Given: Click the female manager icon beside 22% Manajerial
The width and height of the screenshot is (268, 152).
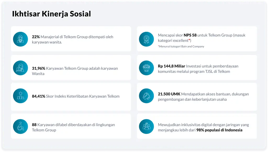Looking at the screenshot, I should 20,39.
